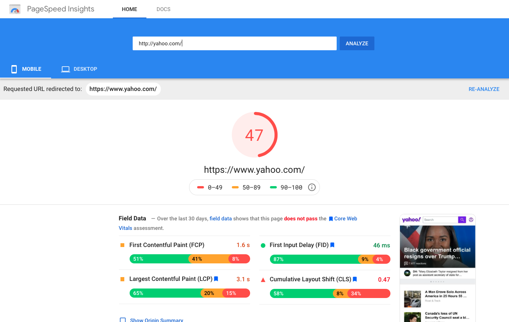The image size is (509, 322).
Task: Click the Yahoo headline image thumbnail
Action: [437, 247]
